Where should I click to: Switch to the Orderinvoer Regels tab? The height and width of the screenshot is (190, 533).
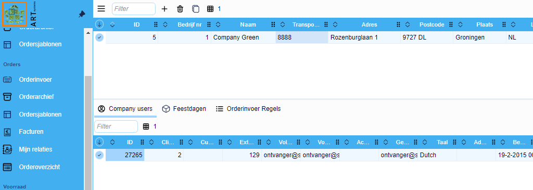click(x=248, y=109)
